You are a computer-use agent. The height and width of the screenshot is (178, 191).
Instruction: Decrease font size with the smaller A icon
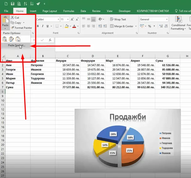pos(77,19)
